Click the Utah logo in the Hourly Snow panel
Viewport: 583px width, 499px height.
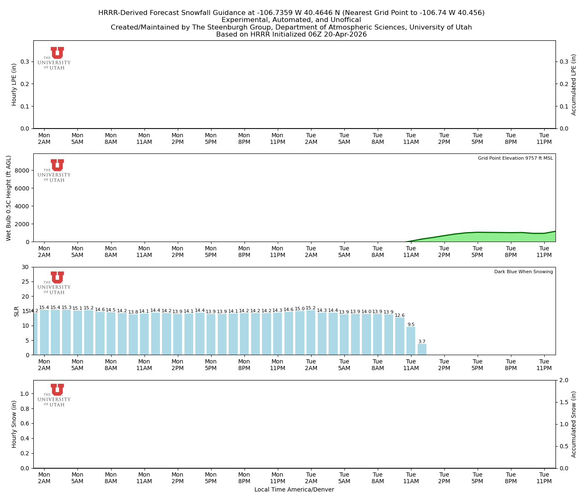[x=55, y=395]
